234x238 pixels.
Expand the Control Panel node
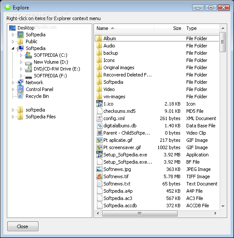coord(13,89)
